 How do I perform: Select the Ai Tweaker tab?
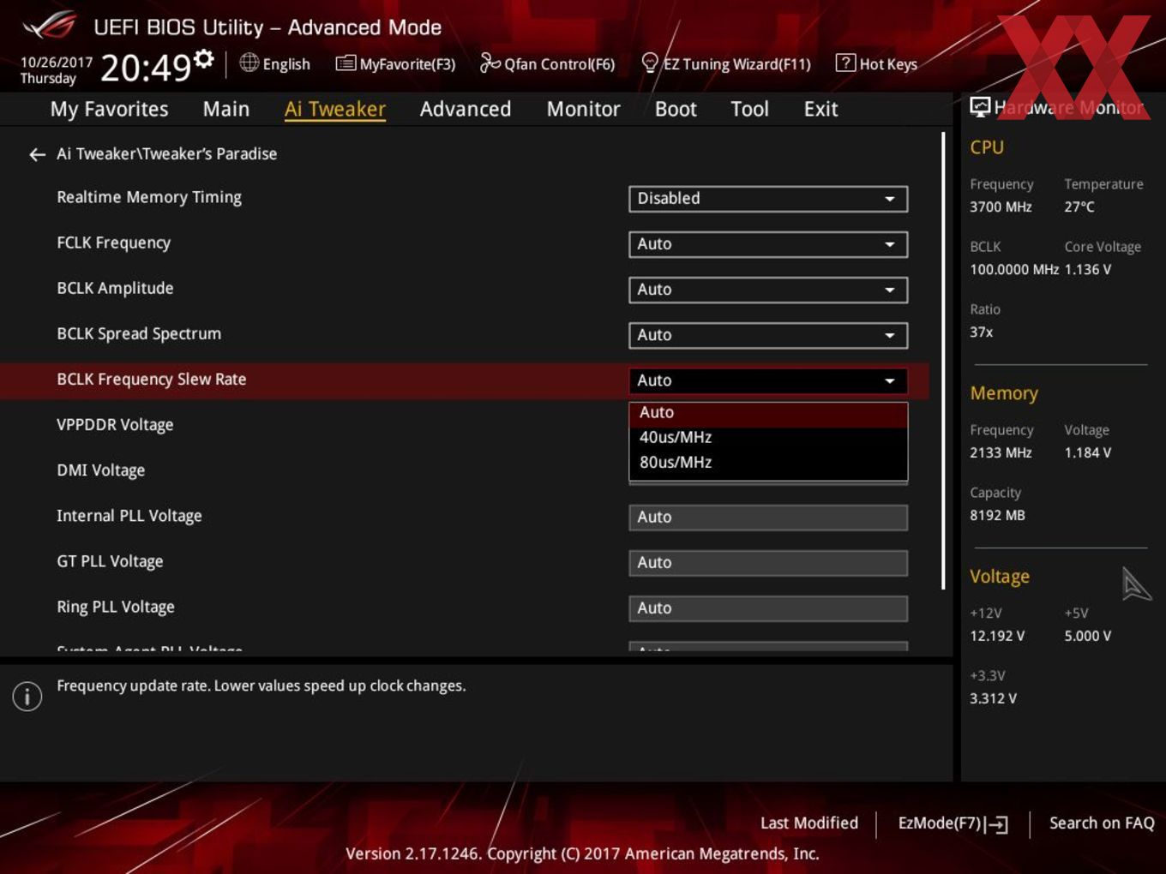point(335,109)
